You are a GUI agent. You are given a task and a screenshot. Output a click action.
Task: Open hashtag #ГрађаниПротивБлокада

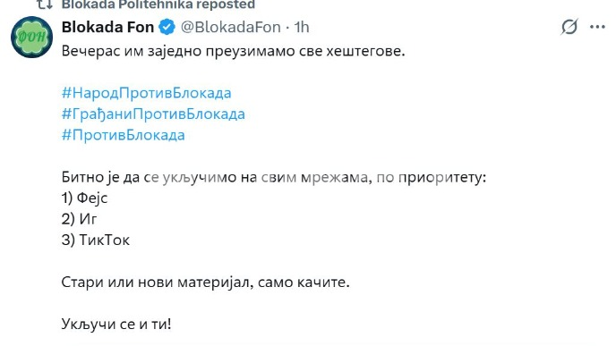pyautogui.click(x=153, y=114)
